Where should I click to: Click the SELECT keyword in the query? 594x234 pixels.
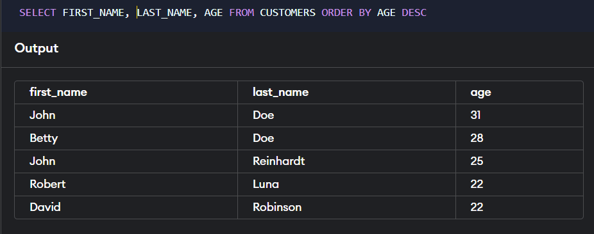[x=37, y=12]
